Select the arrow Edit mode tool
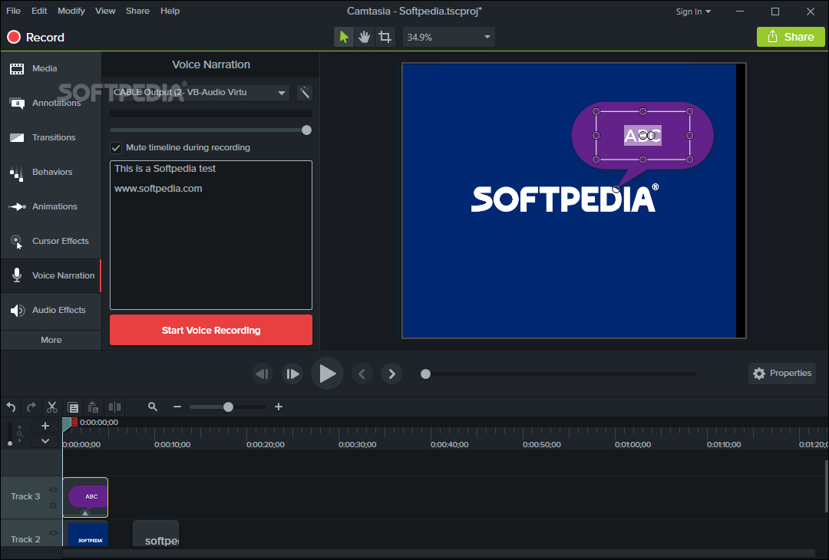 (x=344, y=37)
